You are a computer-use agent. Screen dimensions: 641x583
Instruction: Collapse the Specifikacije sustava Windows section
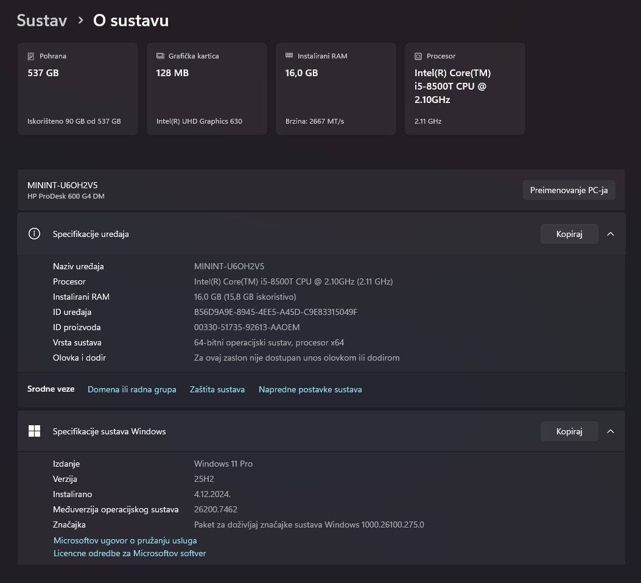(x=611, y=431)
